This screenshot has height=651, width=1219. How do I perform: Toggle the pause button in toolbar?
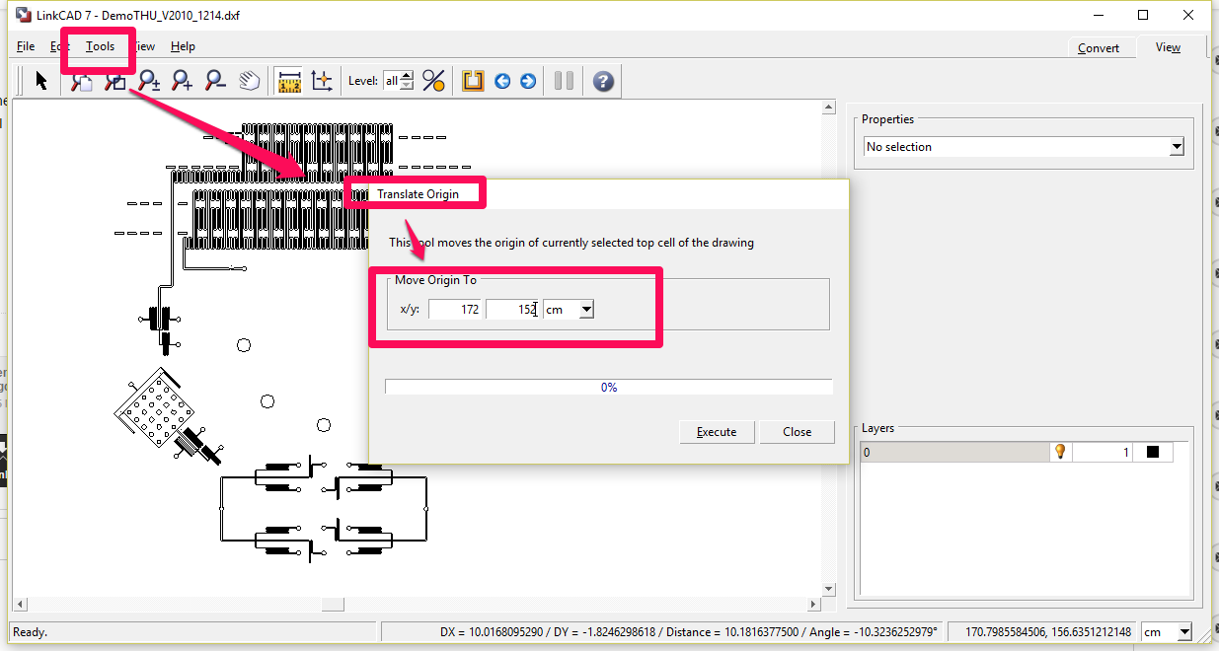(x=564, y=81)
